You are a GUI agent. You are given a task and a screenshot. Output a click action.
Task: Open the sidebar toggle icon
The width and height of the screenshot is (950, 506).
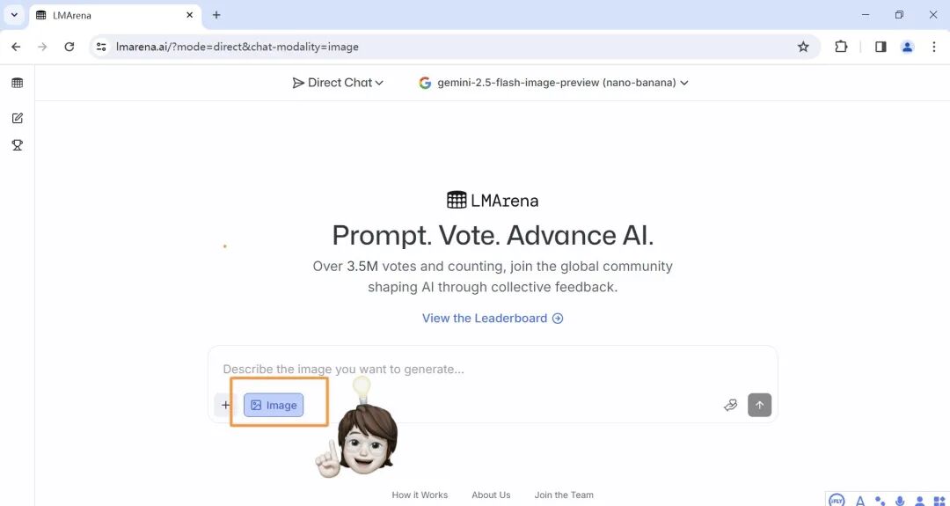[17, 83]
